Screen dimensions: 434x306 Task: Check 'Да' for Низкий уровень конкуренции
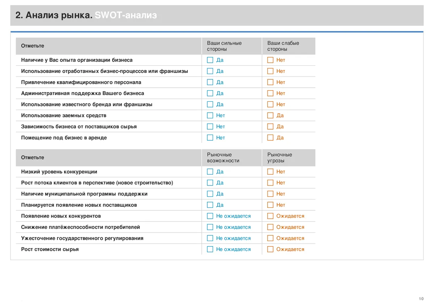[210, 172]
